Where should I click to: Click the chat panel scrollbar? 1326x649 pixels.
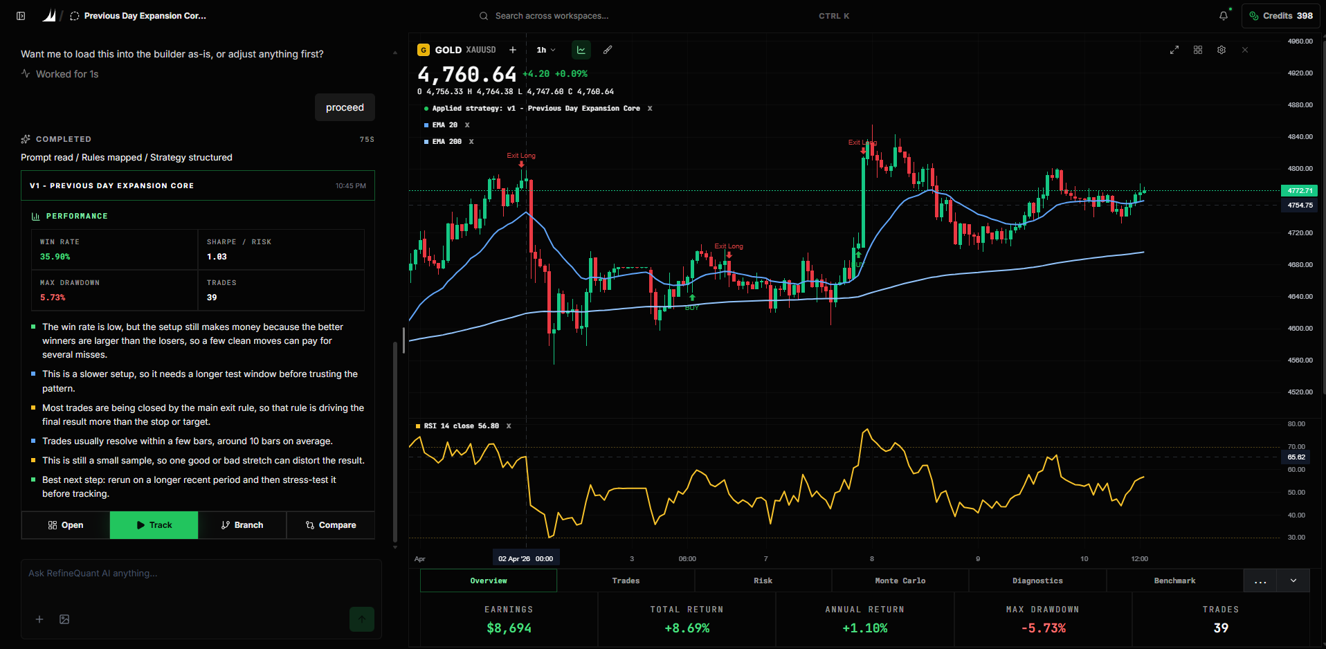395,443
